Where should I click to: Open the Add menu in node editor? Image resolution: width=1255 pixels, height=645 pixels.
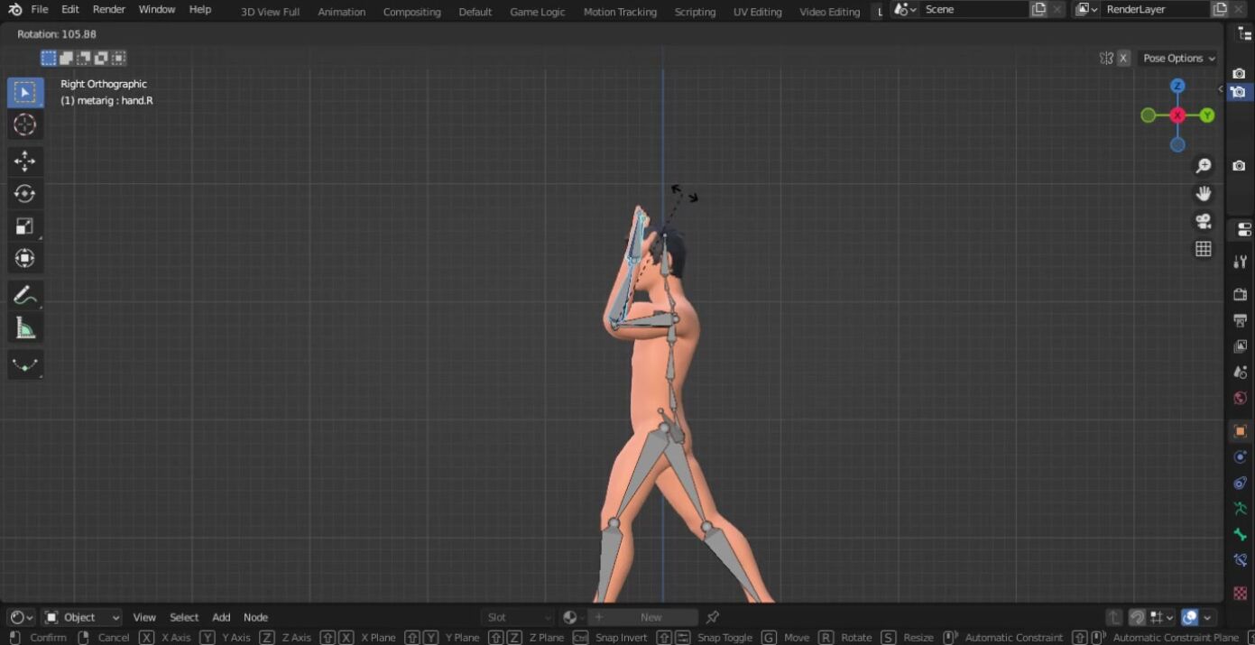pos(221,617)
